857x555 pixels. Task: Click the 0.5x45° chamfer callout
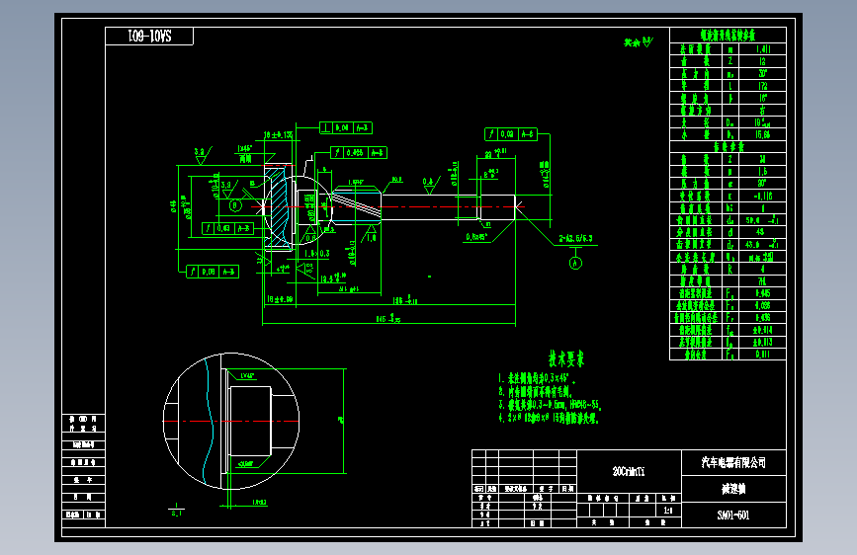476,237
